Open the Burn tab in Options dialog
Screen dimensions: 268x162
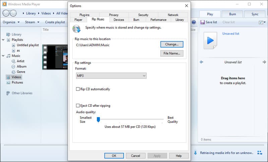tap(136, 20)
